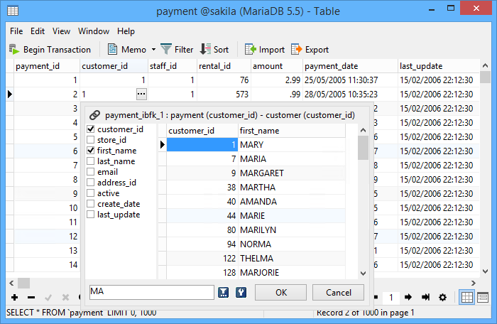
Task: Expand the Memo dropdown arrow
Action: [153, 50]
